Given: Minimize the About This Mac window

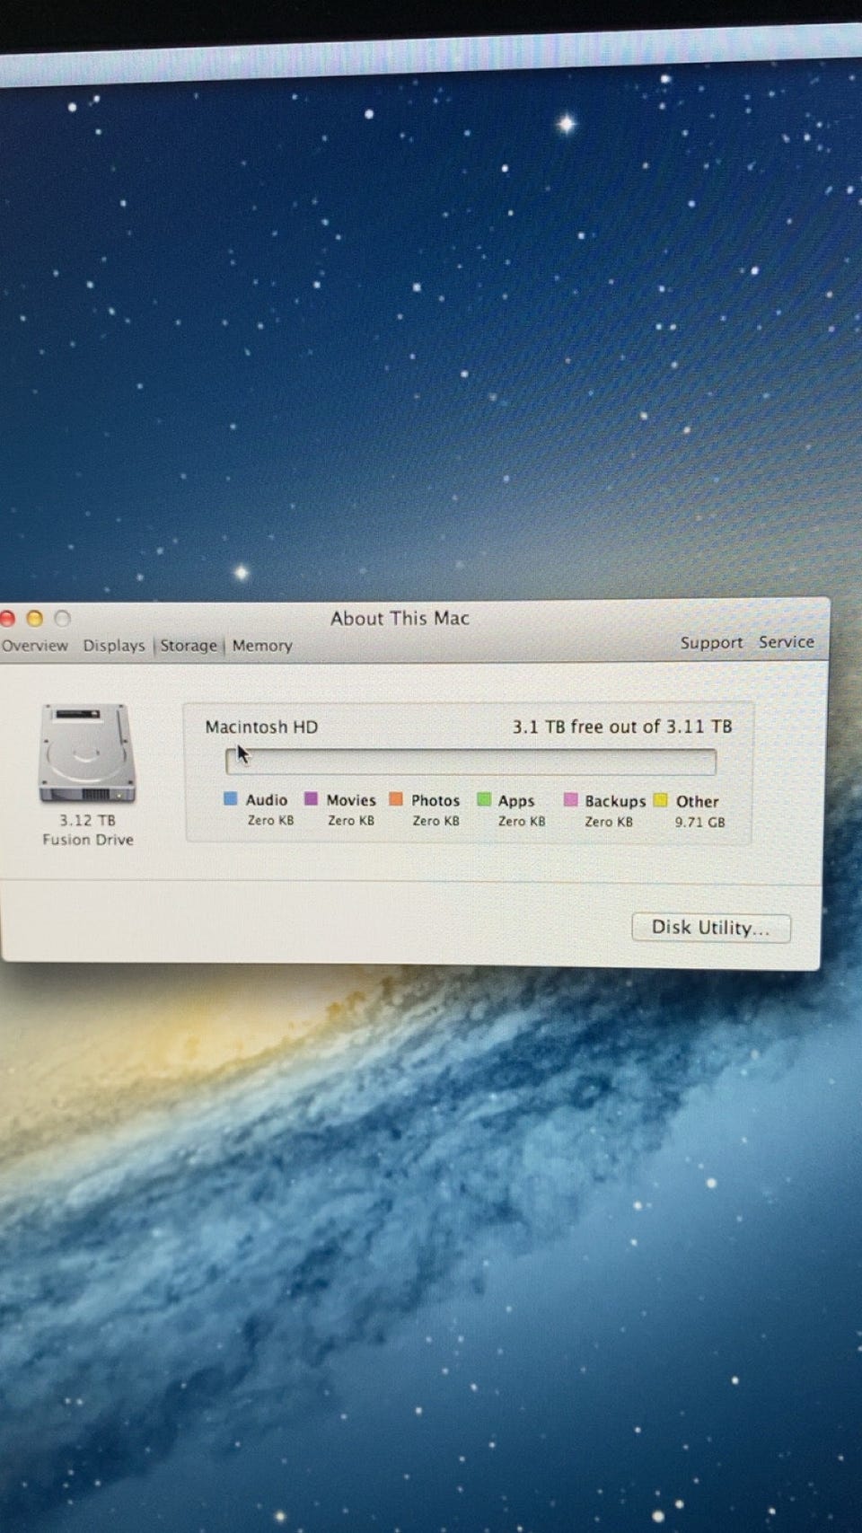Looking at the screenshot, I should (x=35, y=618).
